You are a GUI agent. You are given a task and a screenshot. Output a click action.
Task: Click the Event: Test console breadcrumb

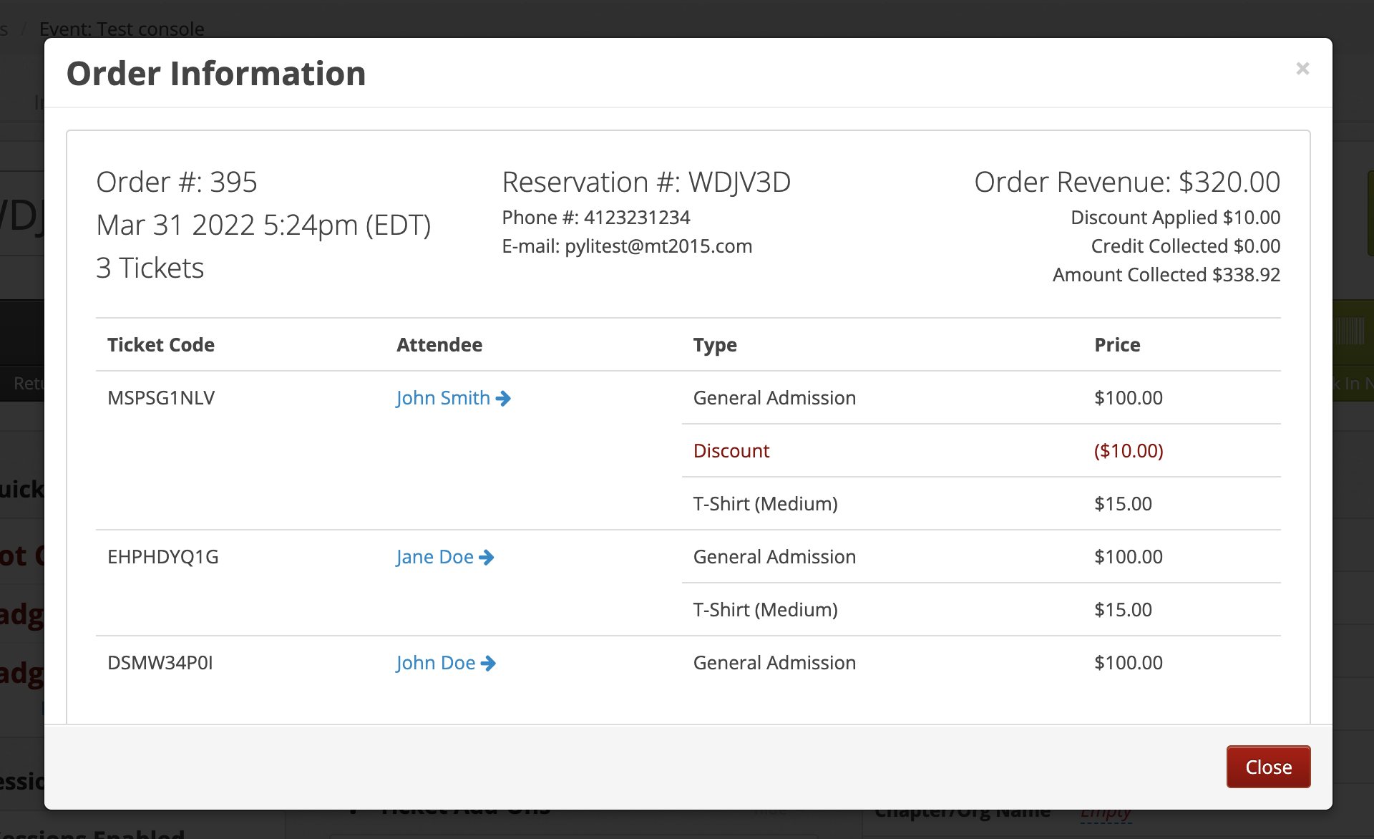point(122,29)
